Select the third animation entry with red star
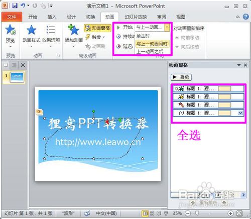This screenshot has height=219, width=251. tap(208, 105)
